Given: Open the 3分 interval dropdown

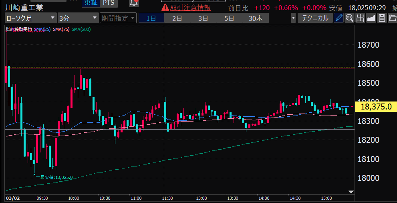Looking at the screenshot, I should pyautogui.click(x=78, y=18).
